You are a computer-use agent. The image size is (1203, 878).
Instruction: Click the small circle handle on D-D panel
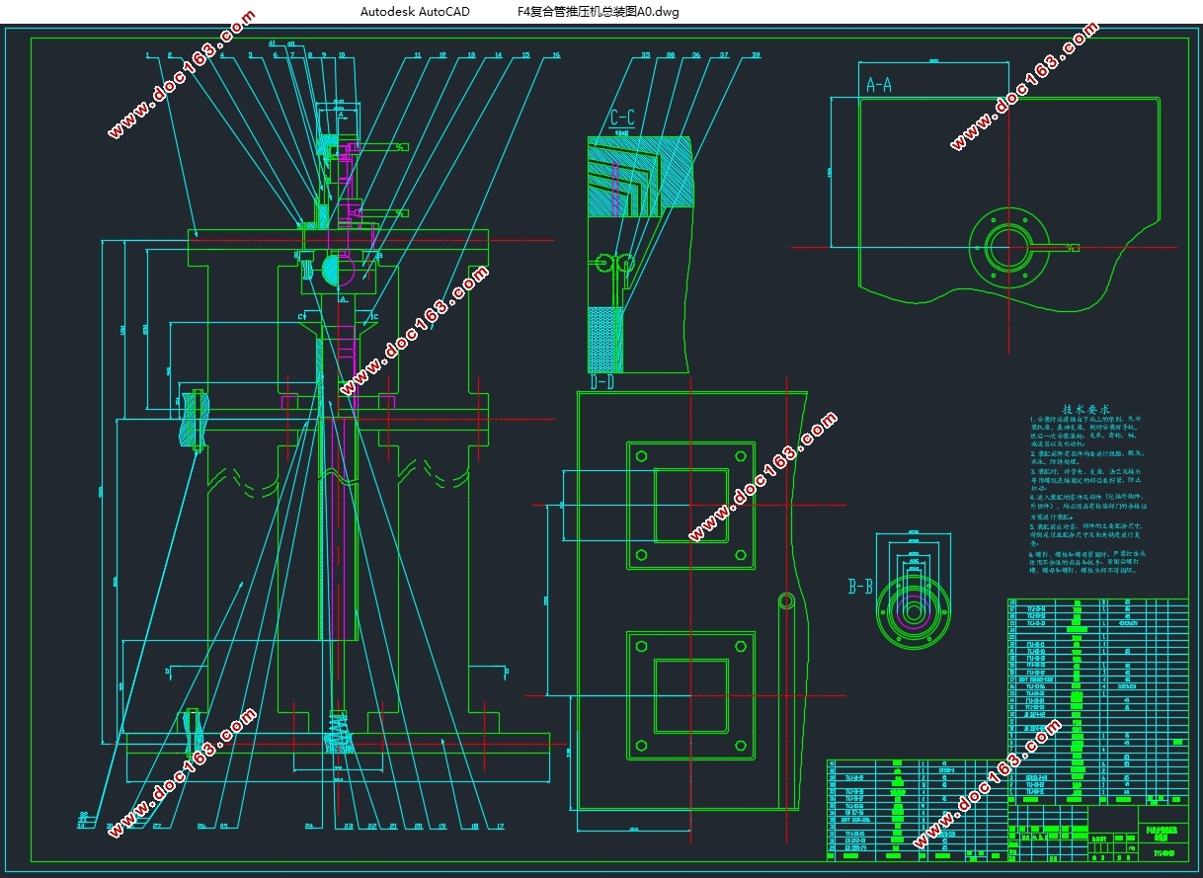click(786, 600)
